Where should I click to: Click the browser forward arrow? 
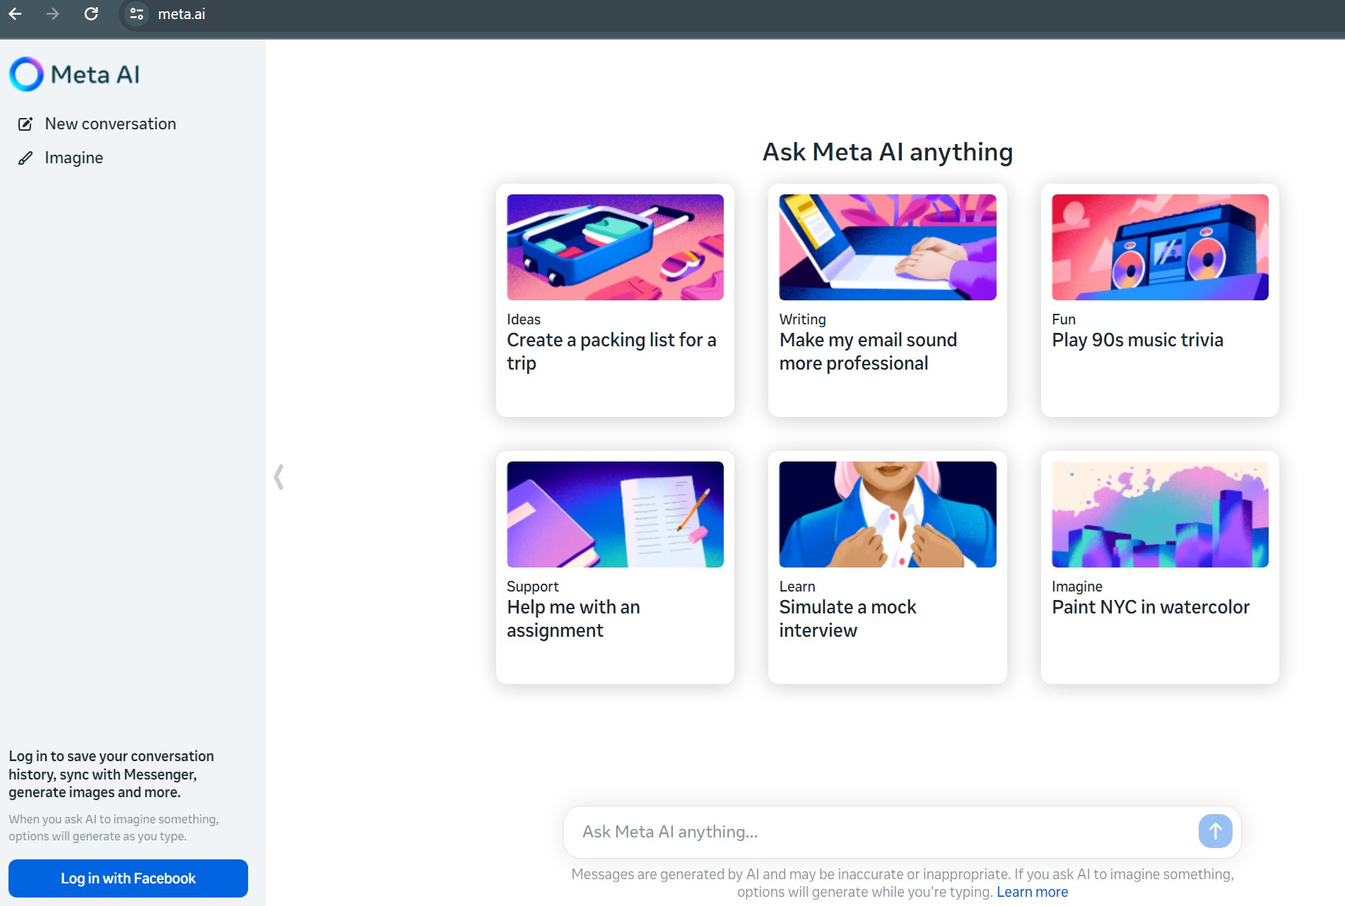(53, 14)
